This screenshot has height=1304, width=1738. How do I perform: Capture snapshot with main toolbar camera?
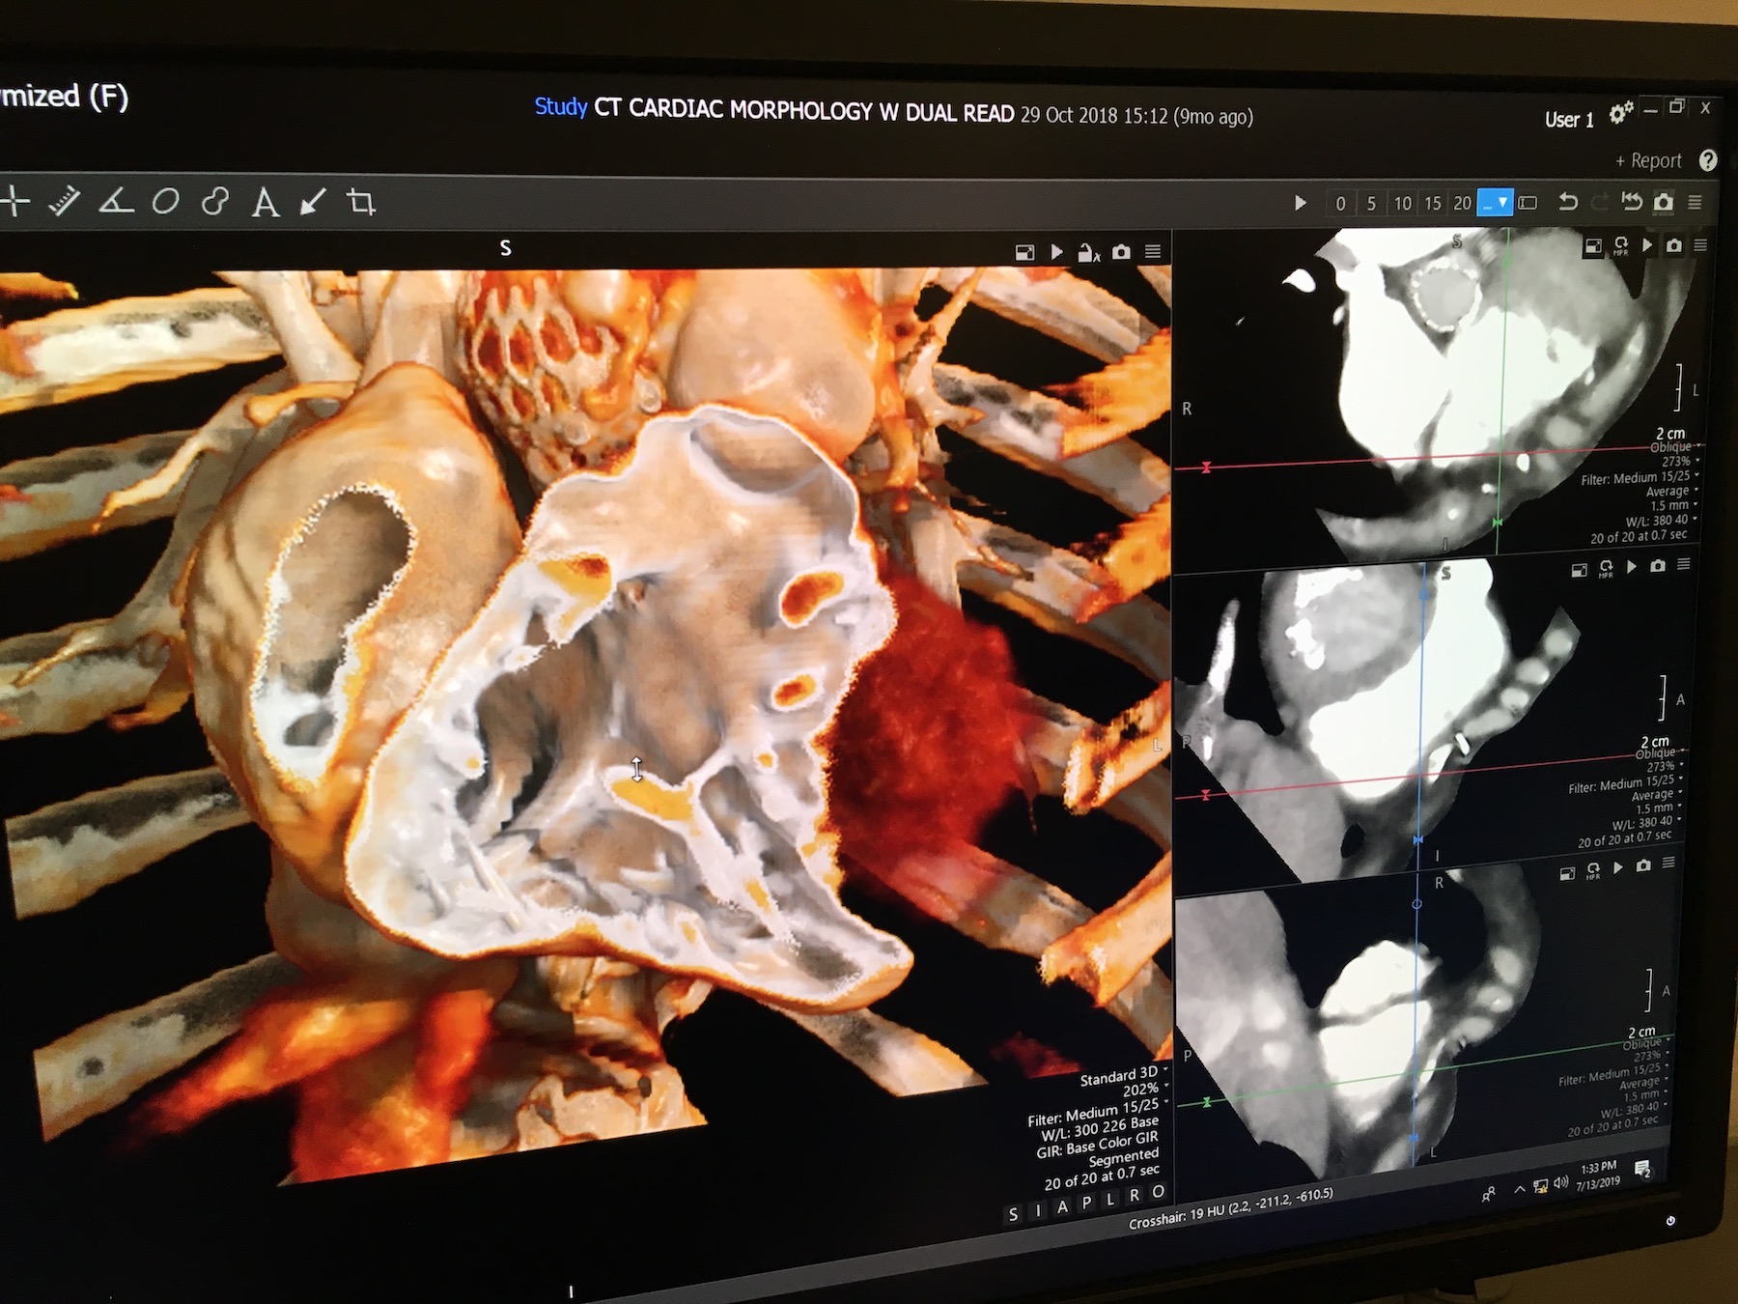click(x=1663, y=203)
